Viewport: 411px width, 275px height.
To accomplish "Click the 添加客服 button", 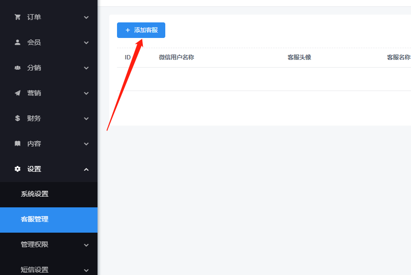I will click(x=141, y=30).
